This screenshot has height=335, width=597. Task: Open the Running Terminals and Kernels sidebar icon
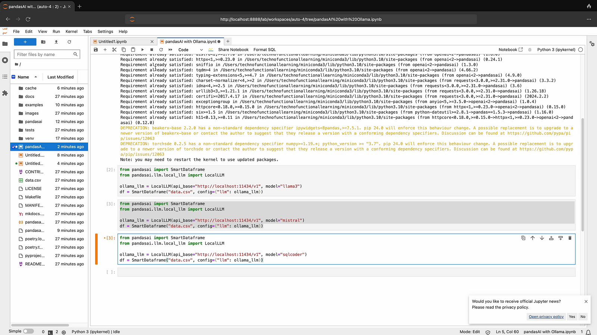pos(5,60)
